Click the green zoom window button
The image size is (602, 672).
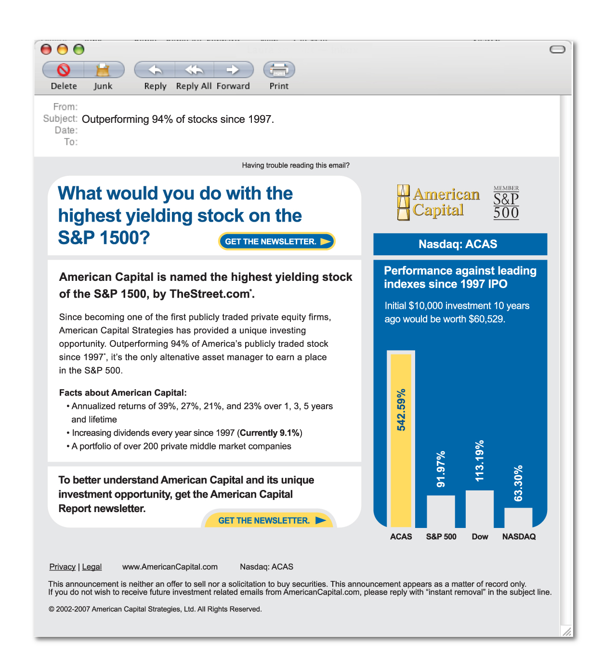point(79,49)
